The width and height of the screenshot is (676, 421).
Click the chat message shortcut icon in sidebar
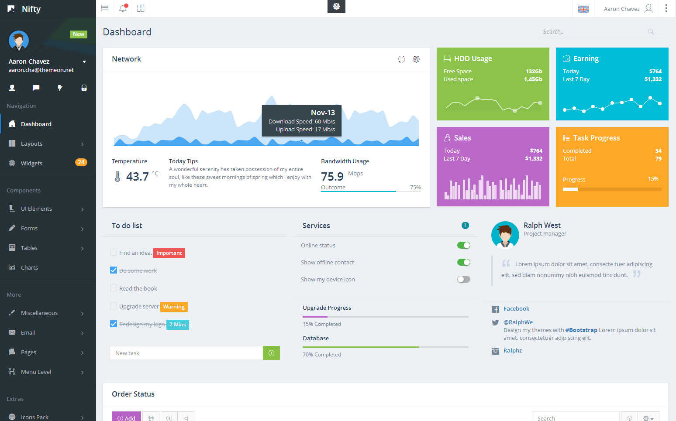36,88
